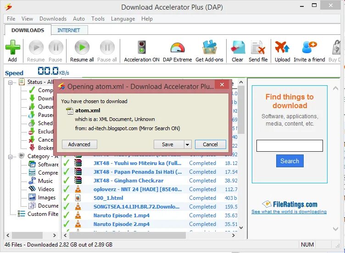This screenshot has height=253, width=345.
Task: Select the Documents category icon
Action: coord(32,205)
